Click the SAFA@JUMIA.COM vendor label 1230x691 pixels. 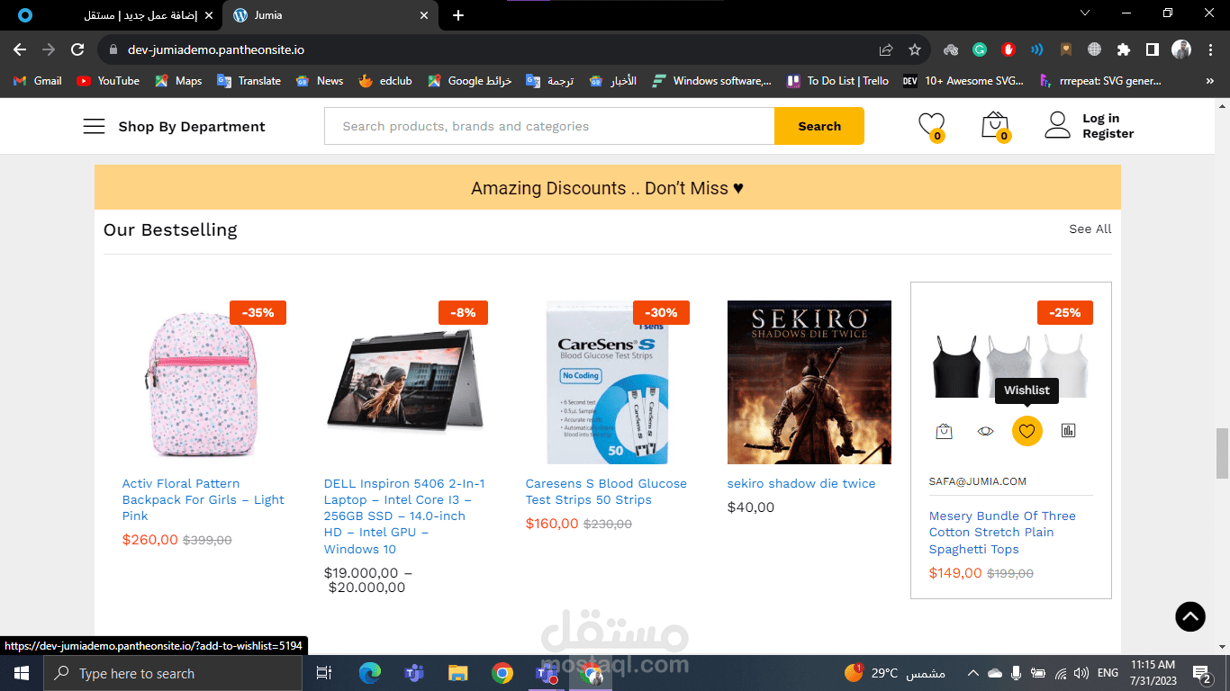pyautogui.click(x=977, y=481)
